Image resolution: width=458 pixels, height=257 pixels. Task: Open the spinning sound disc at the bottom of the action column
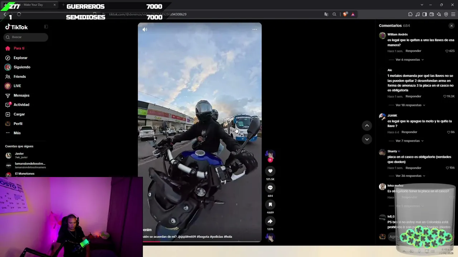(x=270, y=237)
